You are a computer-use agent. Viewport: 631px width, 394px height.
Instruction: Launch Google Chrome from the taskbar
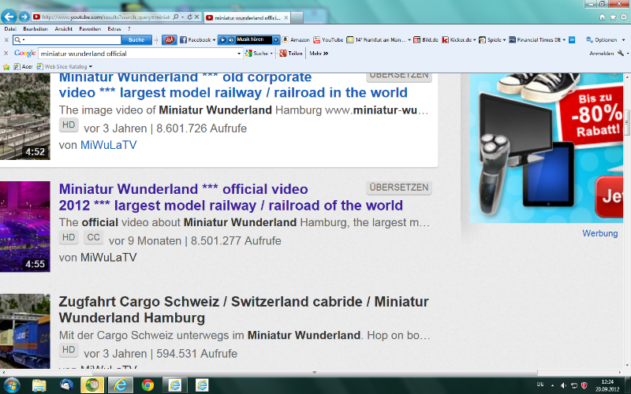tap(147, 385)
